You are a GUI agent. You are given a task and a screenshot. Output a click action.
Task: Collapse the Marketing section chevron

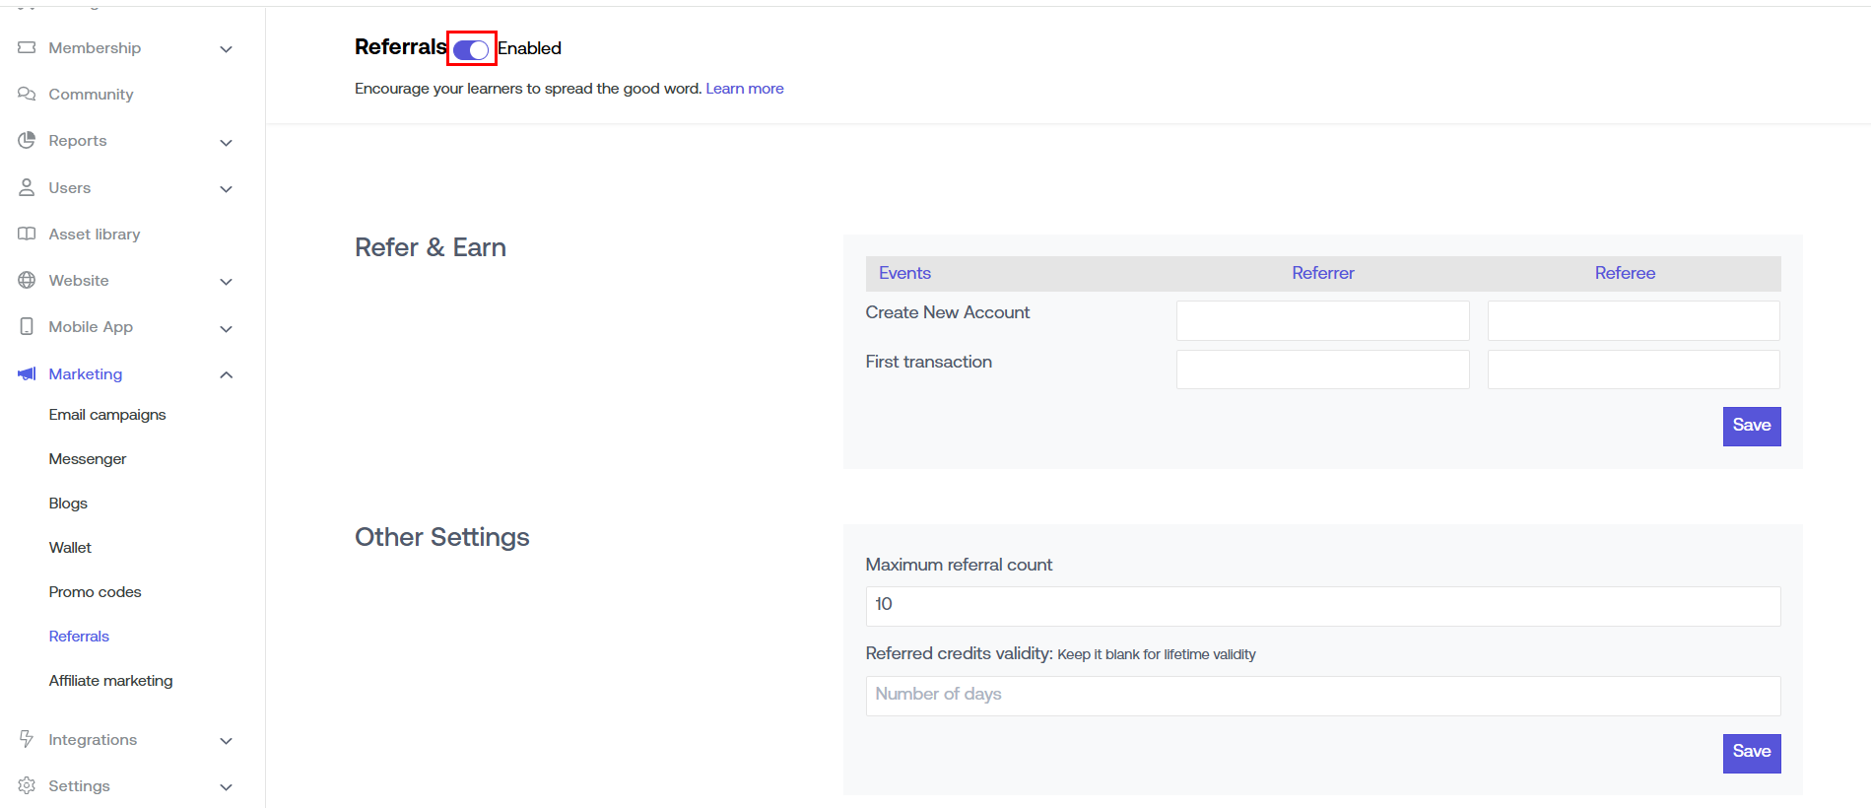pos(226,374)
